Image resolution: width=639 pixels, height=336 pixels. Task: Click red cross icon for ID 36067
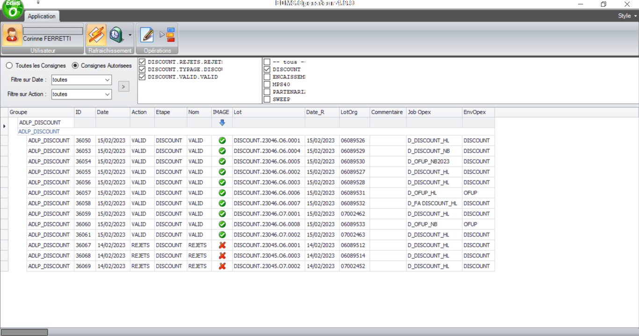222,245
